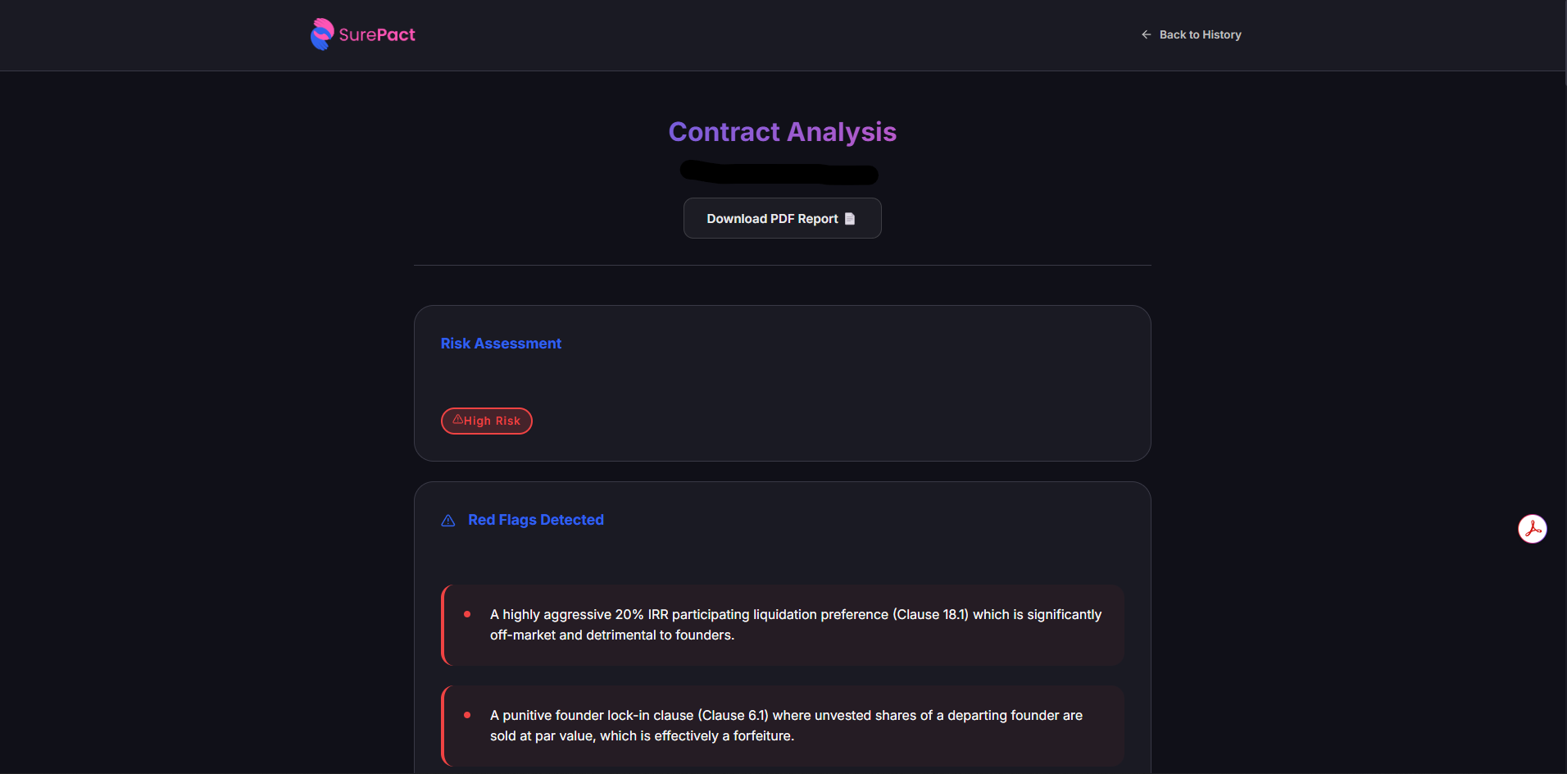This screenshot has width=1567, height=774.
Task: Click the Risk Assessment heading label
Action: coord(501,344)
